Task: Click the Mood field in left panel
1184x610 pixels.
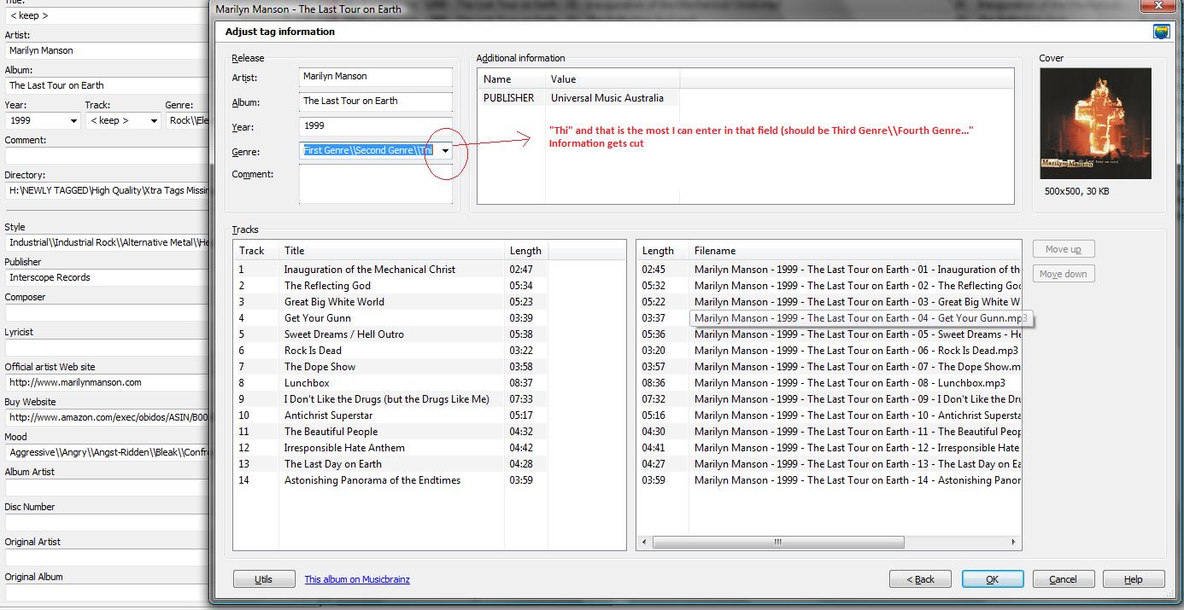Action: (x=107, y=452)
